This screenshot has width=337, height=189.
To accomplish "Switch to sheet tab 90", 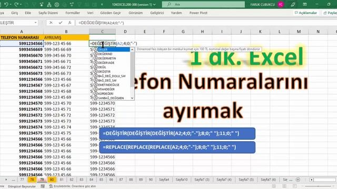I will 151,180.
